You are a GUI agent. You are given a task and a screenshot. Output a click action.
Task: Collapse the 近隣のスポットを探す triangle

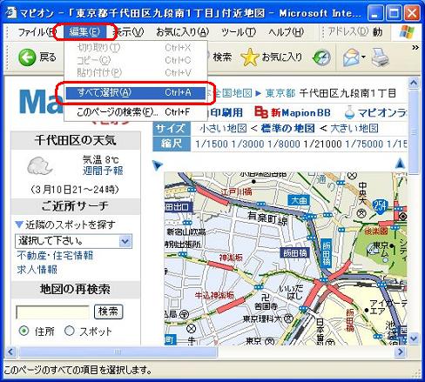[19, 225]
